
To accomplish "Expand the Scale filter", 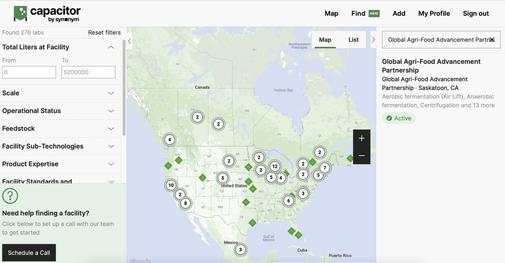I will pyautogui.click(x=111, y=93).
